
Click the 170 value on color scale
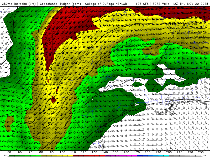(137, 152)
